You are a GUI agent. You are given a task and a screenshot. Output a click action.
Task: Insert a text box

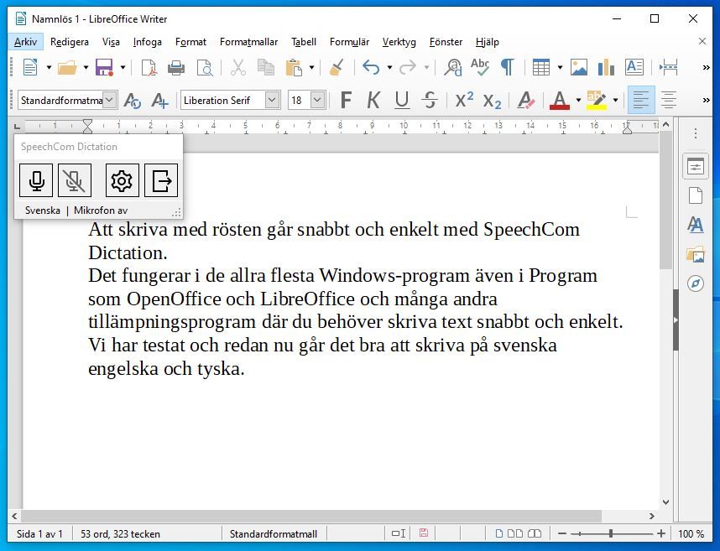pos(634,68)
